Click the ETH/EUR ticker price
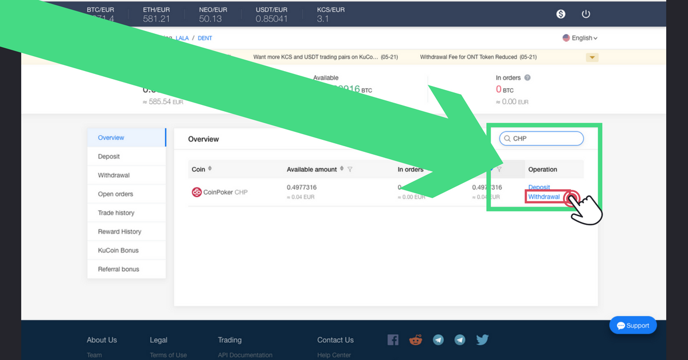 click(x=157, y=19)
